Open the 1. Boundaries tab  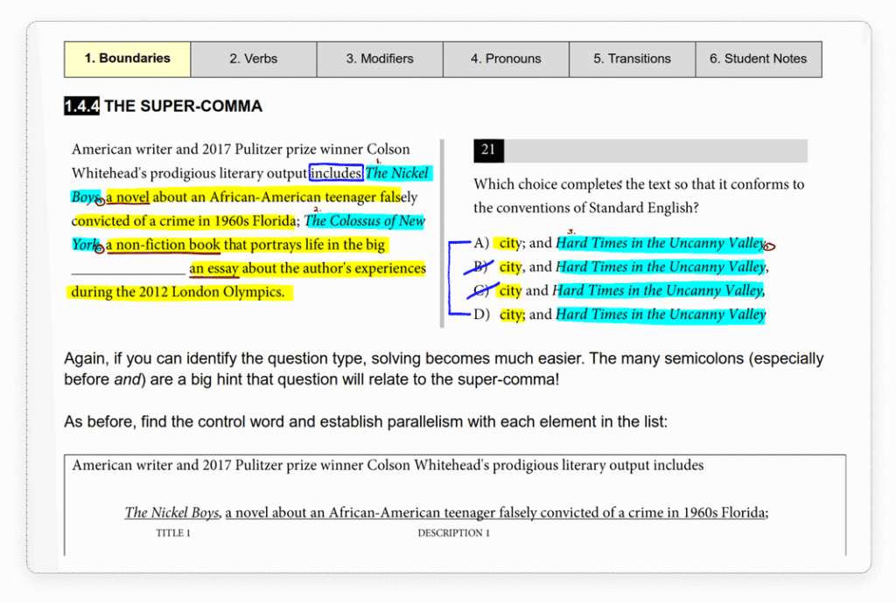click(x=127, y=59)
